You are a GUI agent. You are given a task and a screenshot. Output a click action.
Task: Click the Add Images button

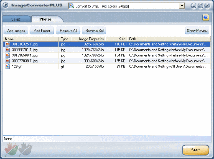coord(16,31)
